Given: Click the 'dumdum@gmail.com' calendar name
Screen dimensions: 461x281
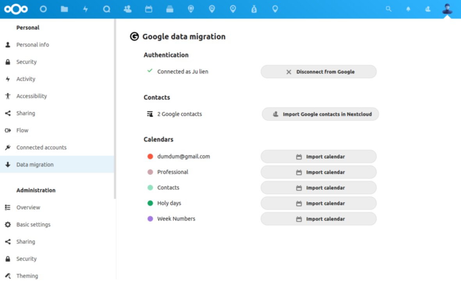Looking at the screenshot, I should tap(184, 156).
